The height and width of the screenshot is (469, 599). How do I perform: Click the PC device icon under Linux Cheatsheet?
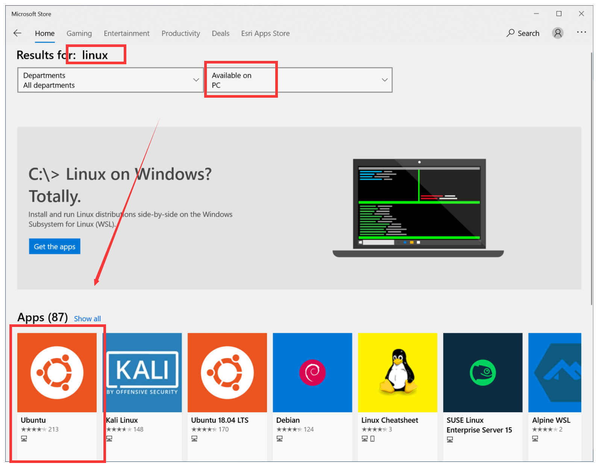(x=365, y=439)
